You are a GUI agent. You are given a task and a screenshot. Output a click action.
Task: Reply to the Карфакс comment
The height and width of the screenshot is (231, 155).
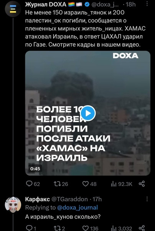pyautogui.click(x=31, y=228)
